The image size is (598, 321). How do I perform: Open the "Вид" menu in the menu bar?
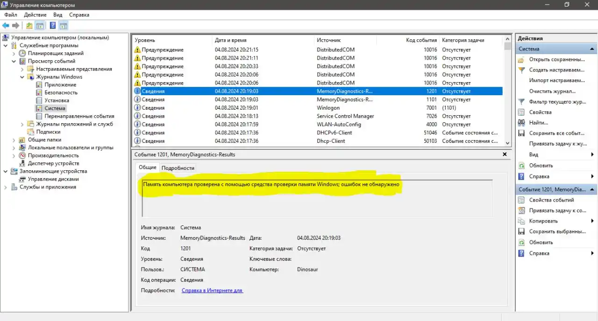pos(58,15)
